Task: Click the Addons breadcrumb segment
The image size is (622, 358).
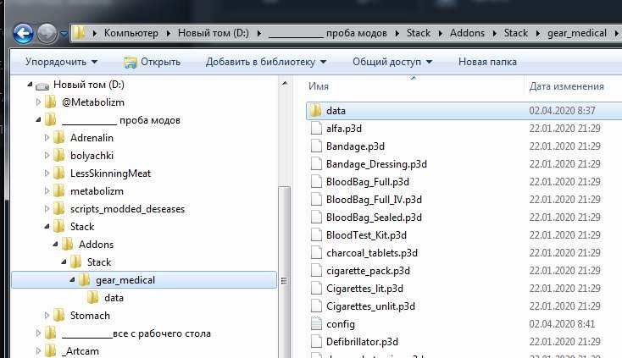Action: point(467,33)
